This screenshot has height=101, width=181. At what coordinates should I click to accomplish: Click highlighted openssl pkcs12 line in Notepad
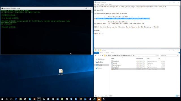(123, 19)
